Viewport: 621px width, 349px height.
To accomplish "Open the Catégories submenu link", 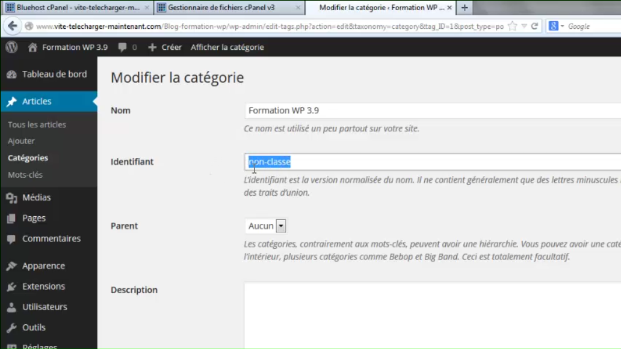I will [28, 158].
